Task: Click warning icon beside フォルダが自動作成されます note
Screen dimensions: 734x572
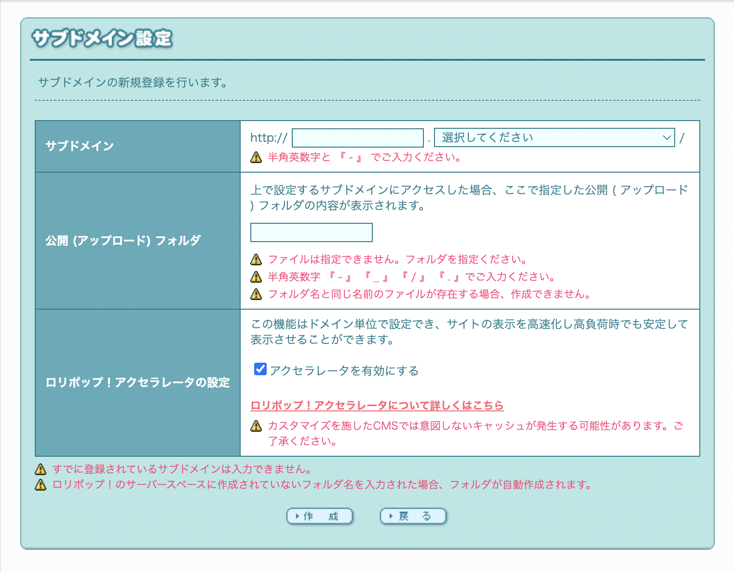Action: click(x=41, y=485)
